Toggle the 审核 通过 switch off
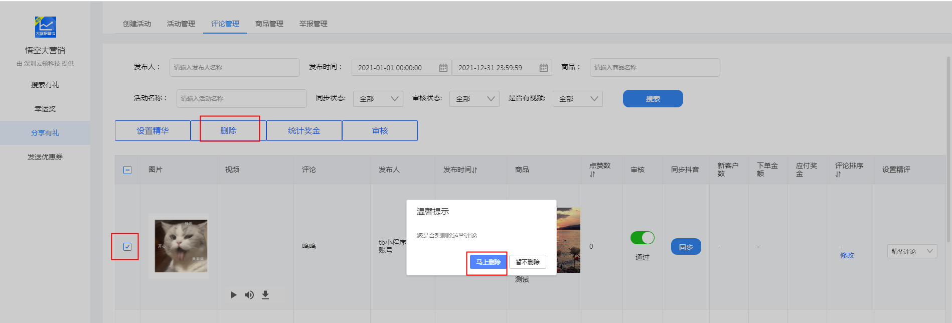 [643, 238]
